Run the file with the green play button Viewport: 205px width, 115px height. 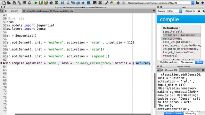tap(36, 3)
